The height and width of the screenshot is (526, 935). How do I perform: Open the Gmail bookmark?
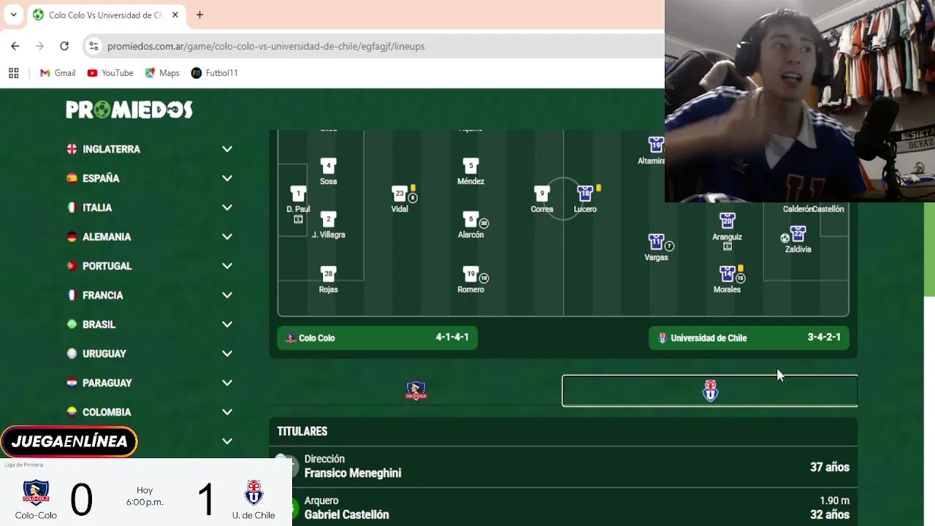[x=58, y=73]
